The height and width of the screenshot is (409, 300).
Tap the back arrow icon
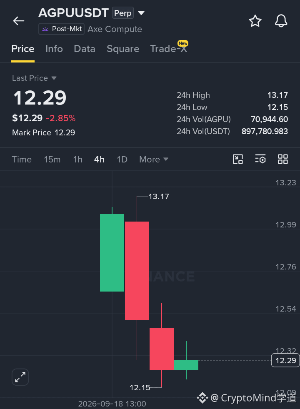19,21
